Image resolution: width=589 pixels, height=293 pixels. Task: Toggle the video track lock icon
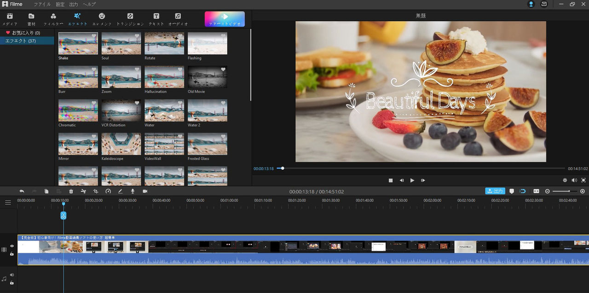click(x=12, y=253)
